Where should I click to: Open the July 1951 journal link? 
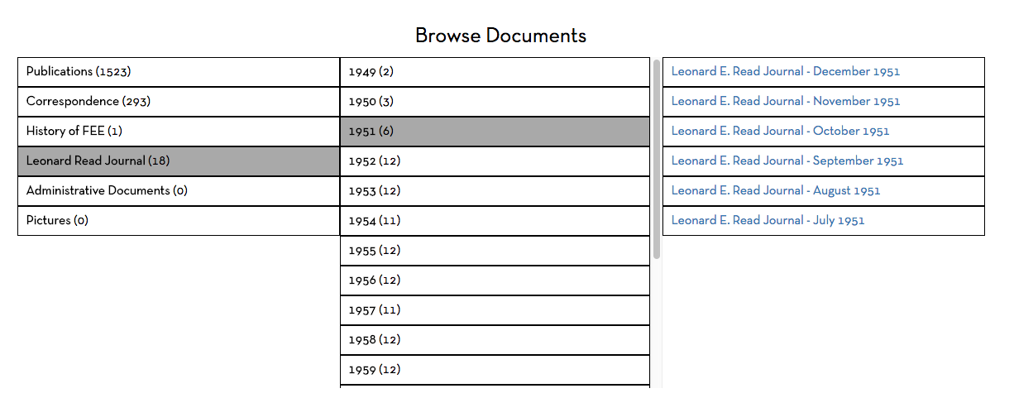(x=768, y=221)
